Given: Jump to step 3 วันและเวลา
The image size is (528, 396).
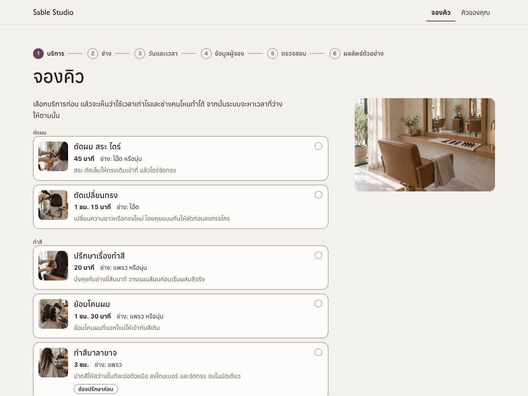Looking at the screenshot, I should (x=156, y=54).
